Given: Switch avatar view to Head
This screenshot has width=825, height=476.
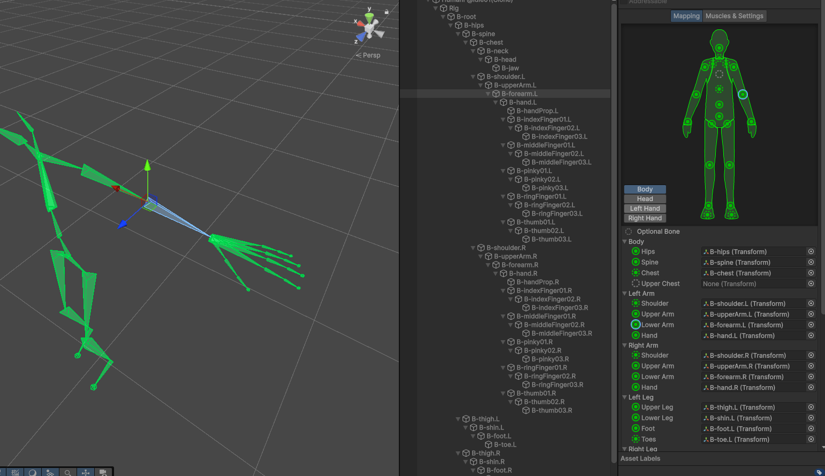Looking at the screenshot, I should point(645,199).
